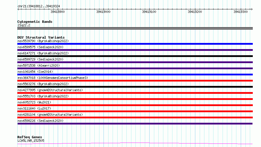Open variant nsv6147271 (ByrskaBishop2022) label

click(x=43, y=53)
